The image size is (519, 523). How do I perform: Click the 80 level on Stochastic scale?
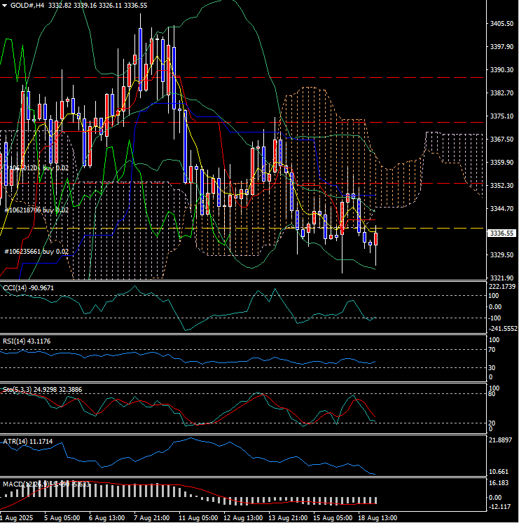pos(492,394)
